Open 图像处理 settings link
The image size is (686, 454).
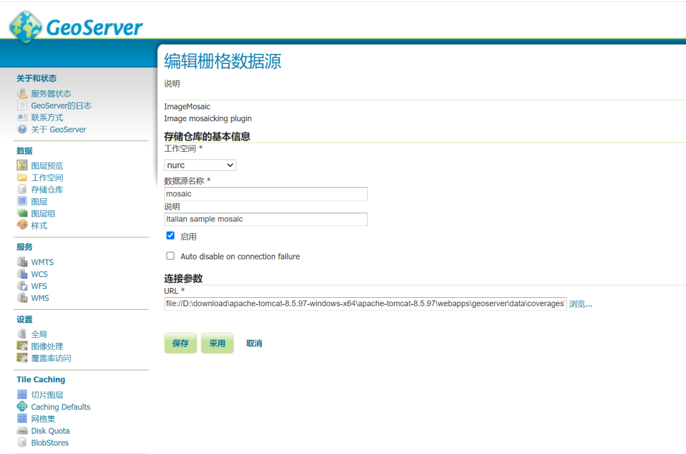coord(47,347)
